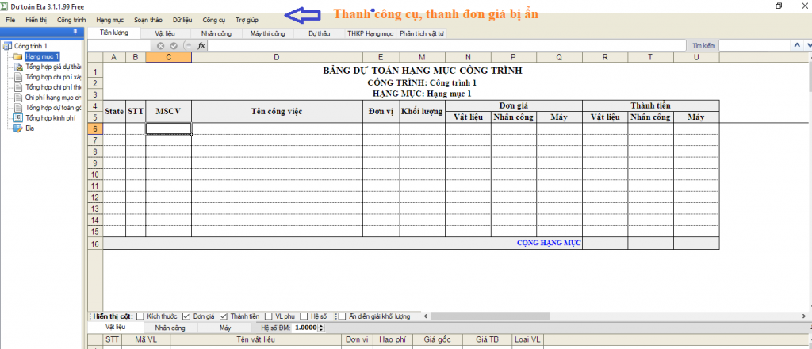Open Chi phí hạng mục chung tree item
Screen dimensions: 812x349
pos(53,98)
